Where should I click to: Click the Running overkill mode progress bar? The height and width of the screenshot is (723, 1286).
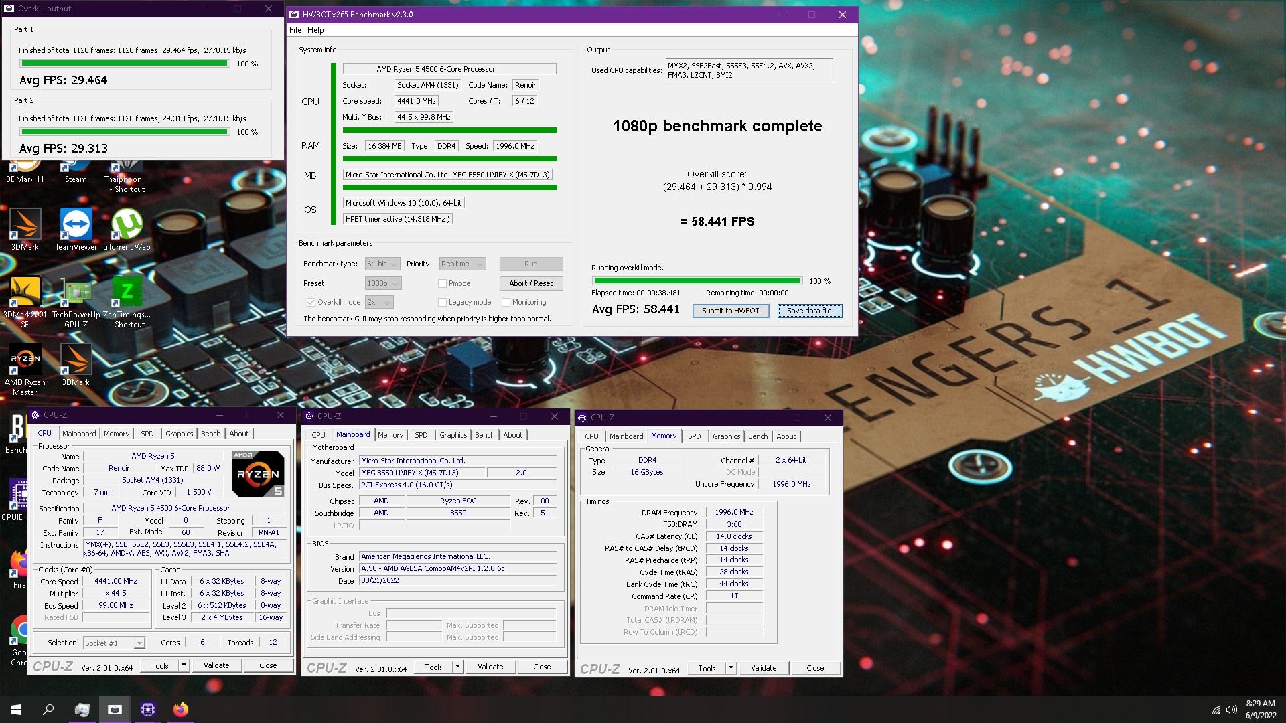click(697, 281)
